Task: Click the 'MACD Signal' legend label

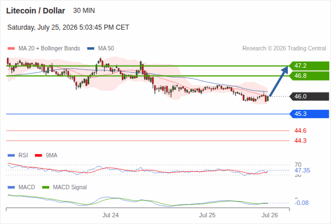Action: click(70, 188)
